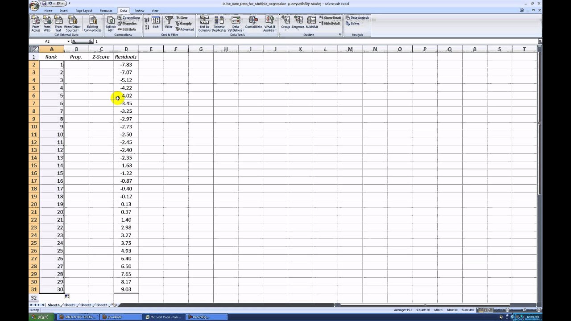Click Show Detail in Outline group

click(x=330, y=18)
